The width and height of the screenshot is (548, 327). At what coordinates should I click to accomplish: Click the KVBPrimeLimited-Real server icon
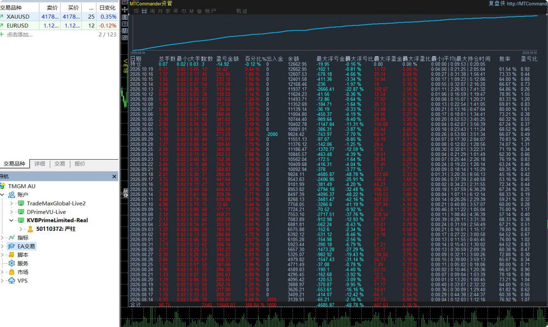[21, 220]
